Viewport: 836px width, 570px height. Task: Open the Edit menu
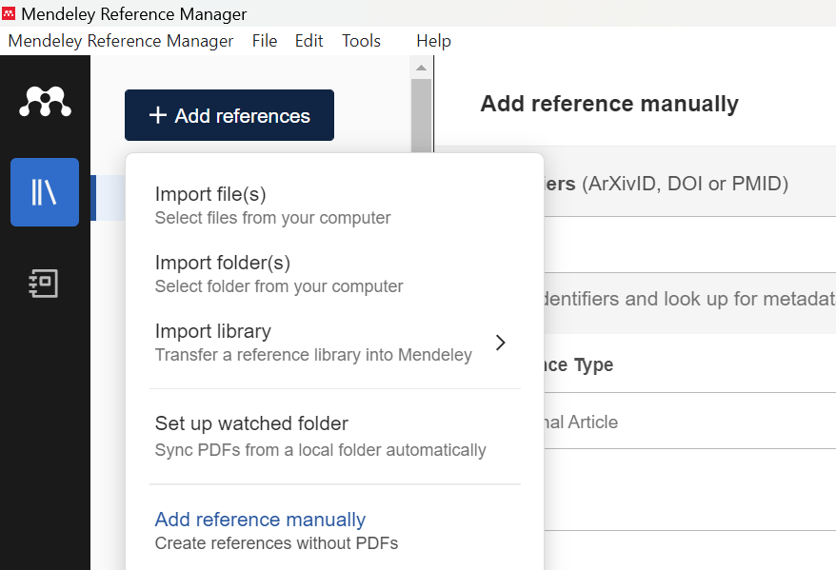coord(309,41)
